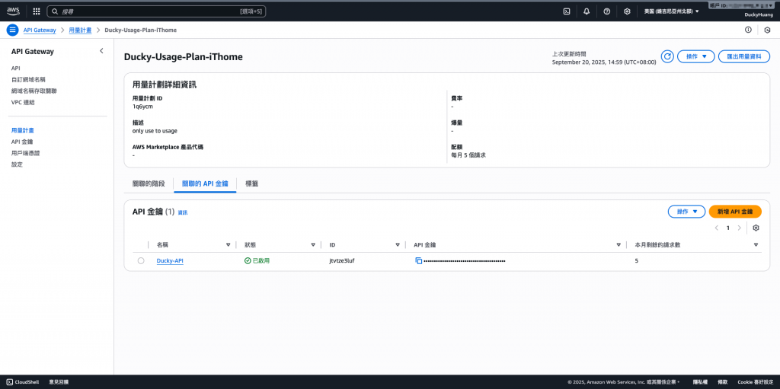
Task: Open the notifications bell
Action: point(587,11)
